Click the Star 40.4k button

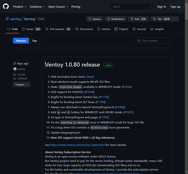coord(162,19)
